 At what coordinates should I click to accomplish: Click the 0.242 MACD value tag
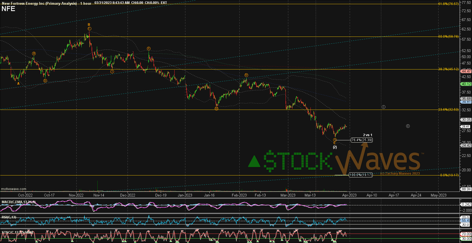click(x=466, y=204)
